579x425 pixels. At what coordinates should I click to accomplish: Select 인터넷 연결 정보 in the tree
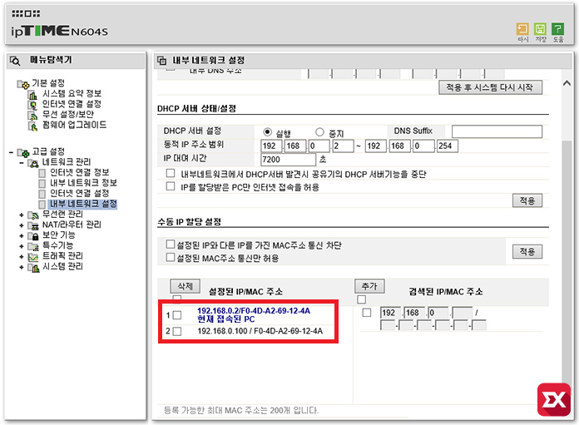(x=80, y=172)
